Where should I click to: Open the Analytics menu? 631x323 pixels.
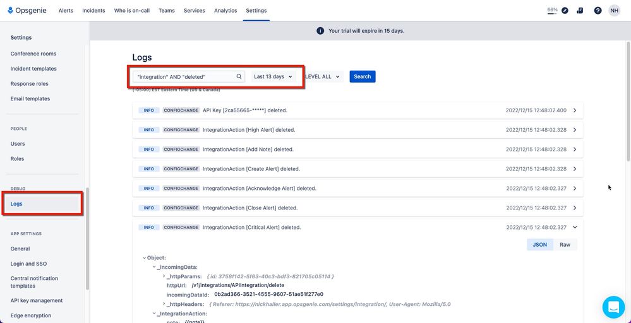[225, 11]
